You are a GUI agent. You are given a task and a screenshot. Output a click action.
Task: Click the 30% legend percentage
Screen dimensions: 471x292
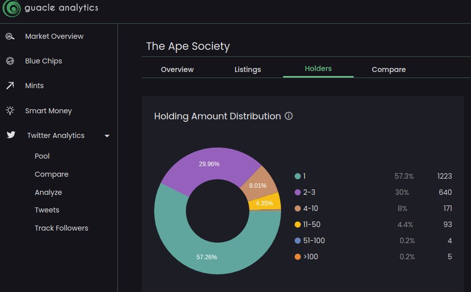point(402,192)
